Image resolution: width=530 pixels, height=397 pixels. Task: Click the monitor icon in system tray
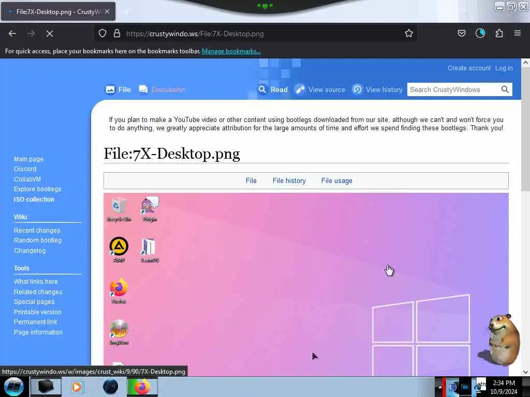pos(465,388)
